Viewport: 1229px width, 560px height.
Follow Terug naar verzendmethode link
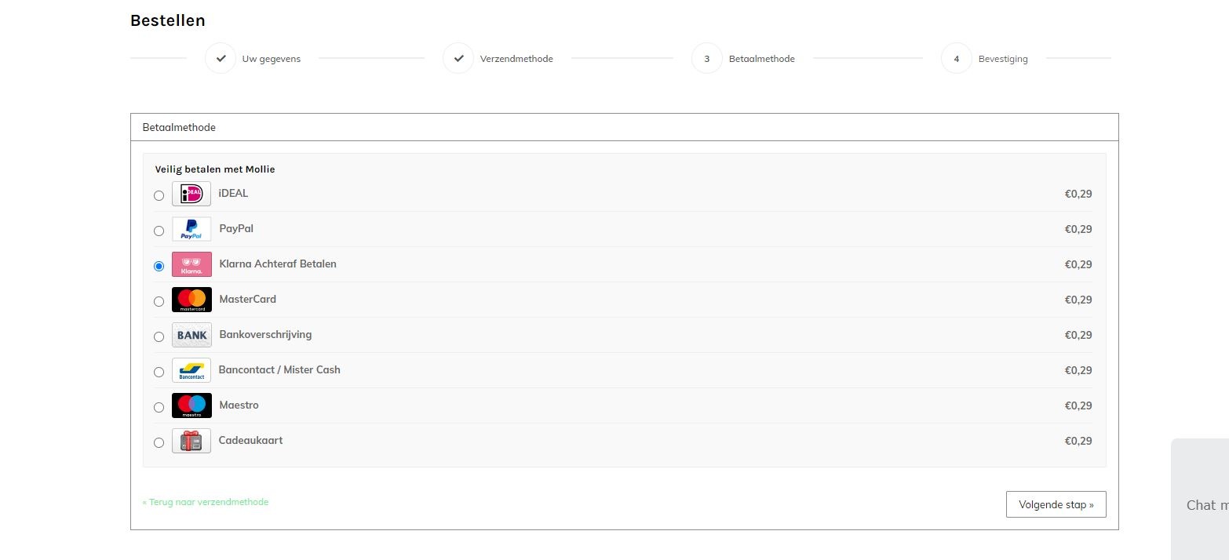[x=206, y=502]
